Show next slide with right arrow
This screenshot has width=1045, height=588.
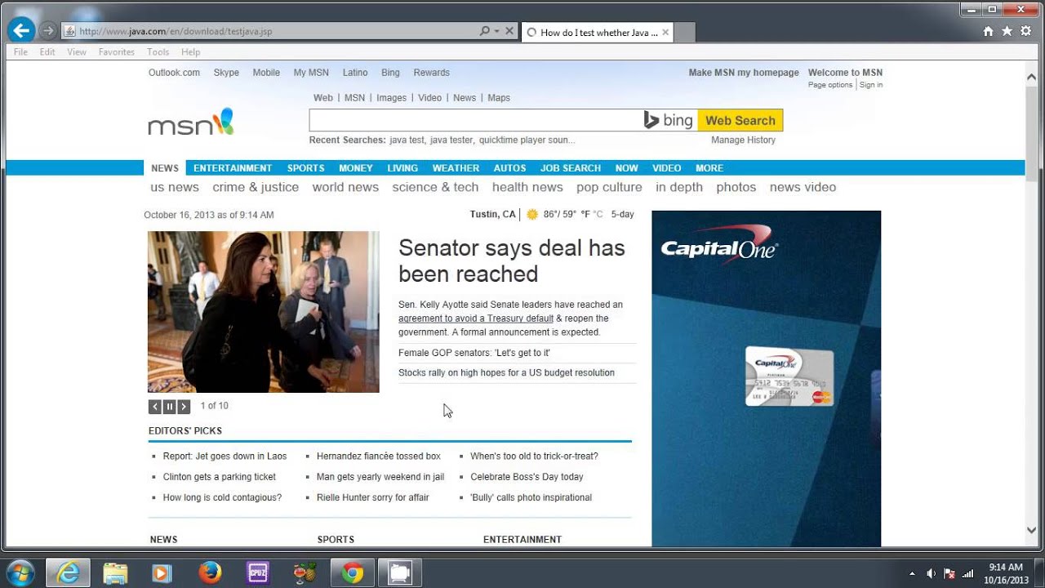click(184, 407)
